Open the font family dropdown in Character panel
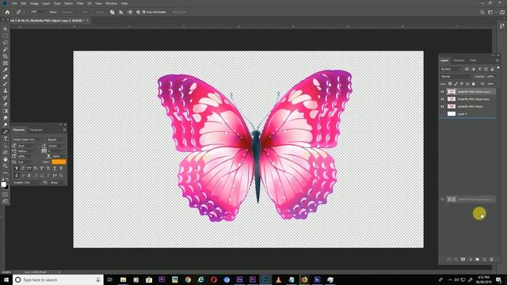 [27, 139]
